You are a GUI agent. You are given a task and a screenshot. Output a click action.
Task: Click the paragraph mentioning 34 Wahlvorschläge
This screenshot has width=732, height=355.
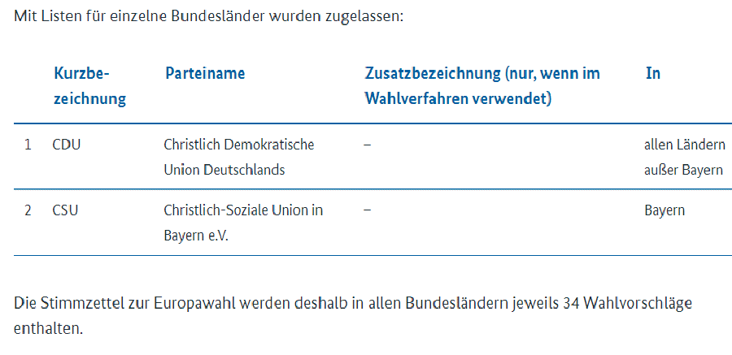tap(353, 316)
